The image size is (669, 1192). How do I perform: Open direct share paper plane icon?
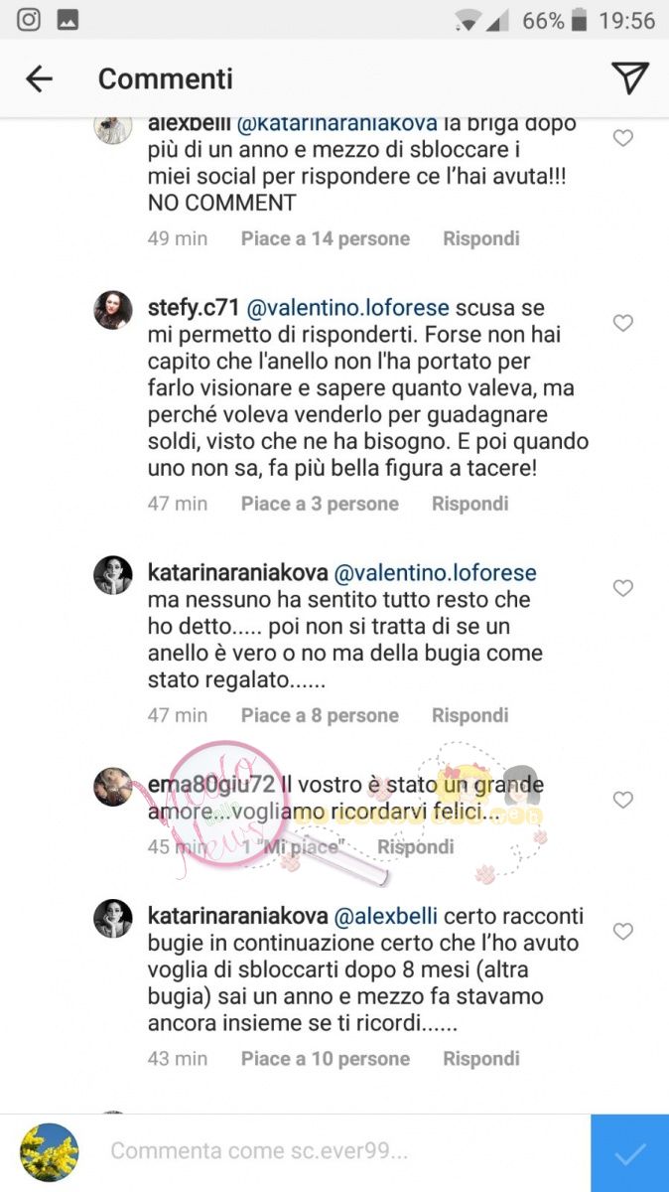[x=630, y=77]
